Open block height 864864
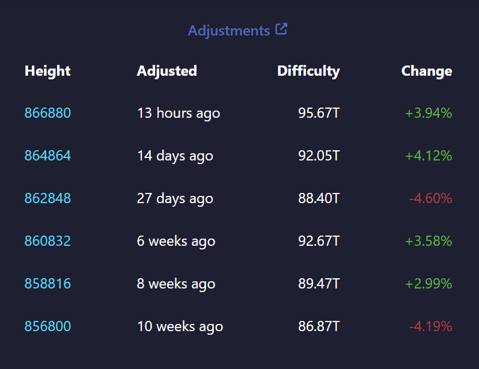This screenshot has height=369, width=479. [47, 156]
